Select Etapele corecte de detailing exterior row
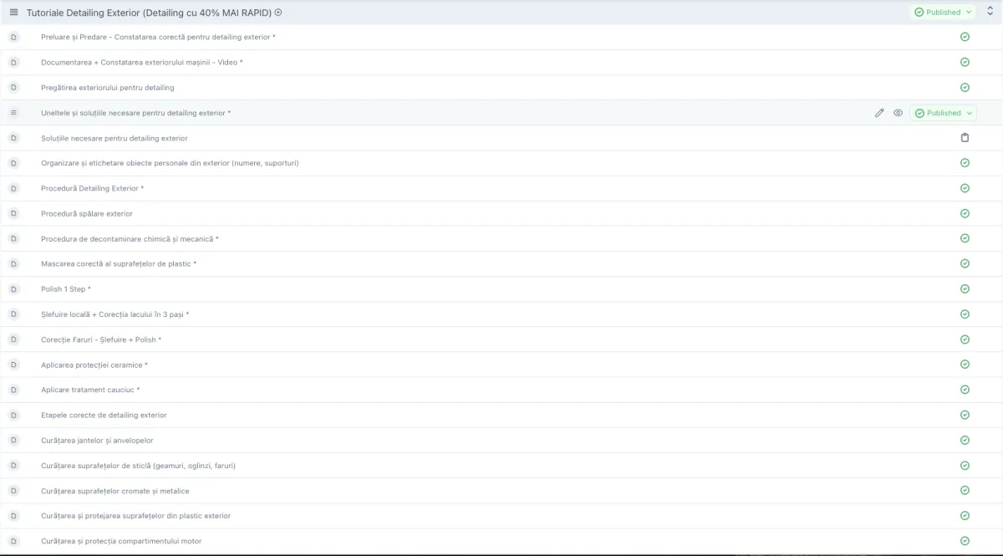 point(104,415)
